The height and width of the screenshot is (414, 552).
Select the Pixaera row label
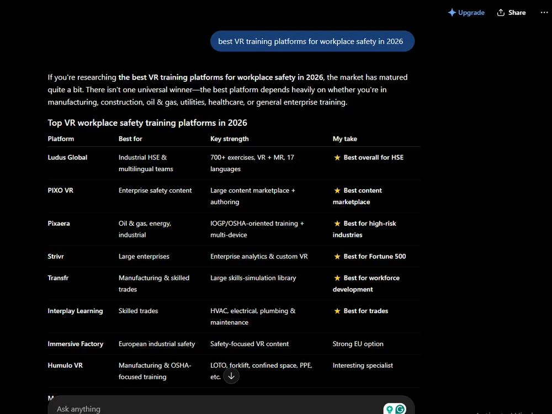[x=59, y=224]
